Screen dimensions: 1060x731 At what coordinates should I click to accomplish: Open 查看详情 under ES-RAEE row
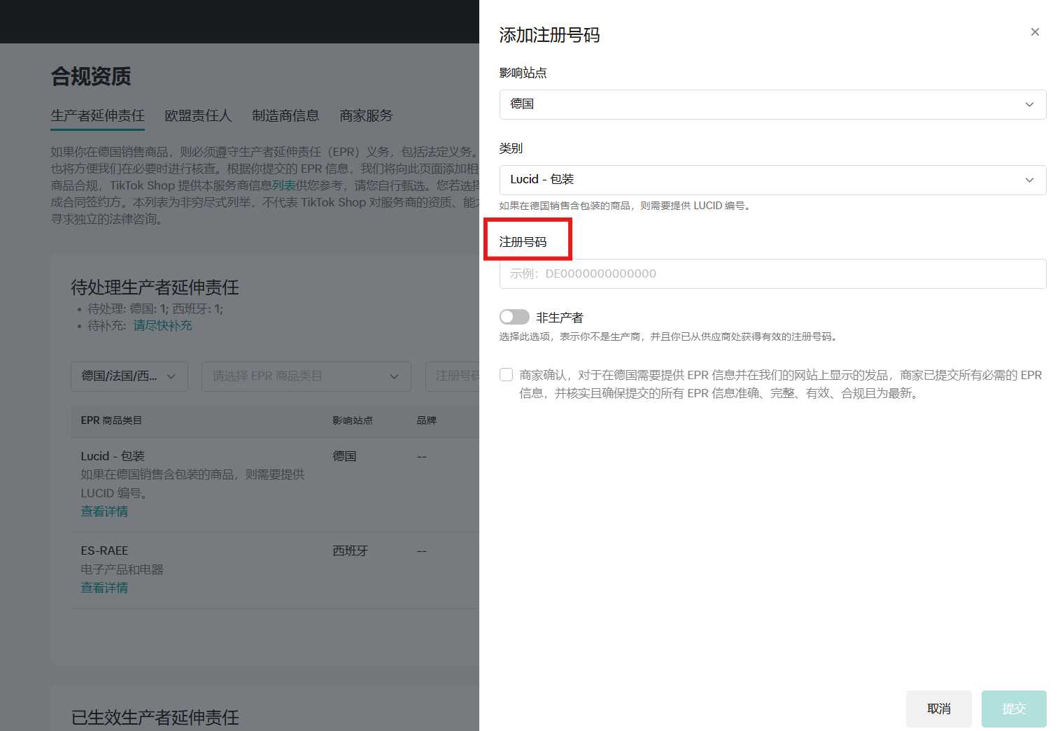pyautogui.click(x=104, y=587)
